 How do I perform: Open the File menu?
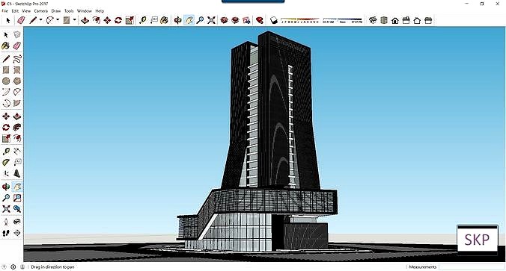(4, 11)
